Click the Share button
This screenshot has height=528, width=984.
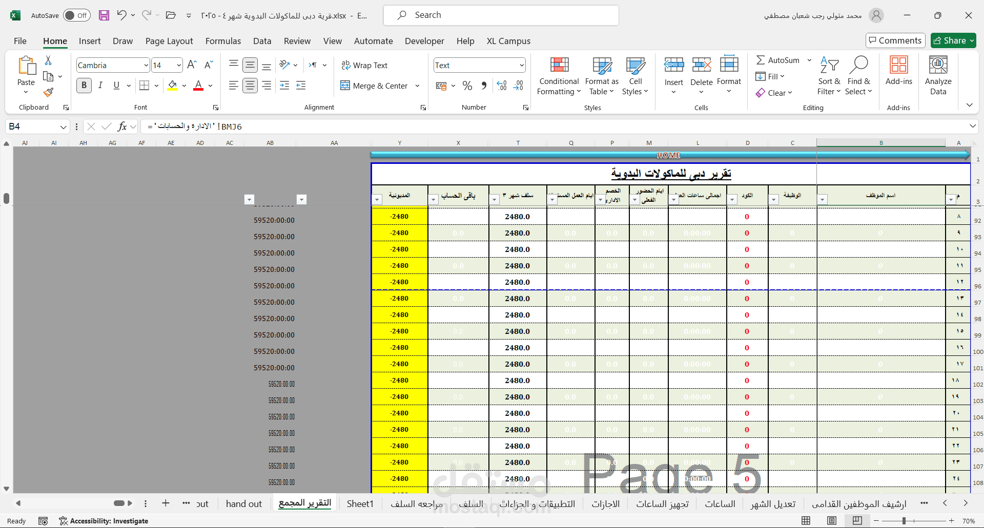tap(953, 40)
